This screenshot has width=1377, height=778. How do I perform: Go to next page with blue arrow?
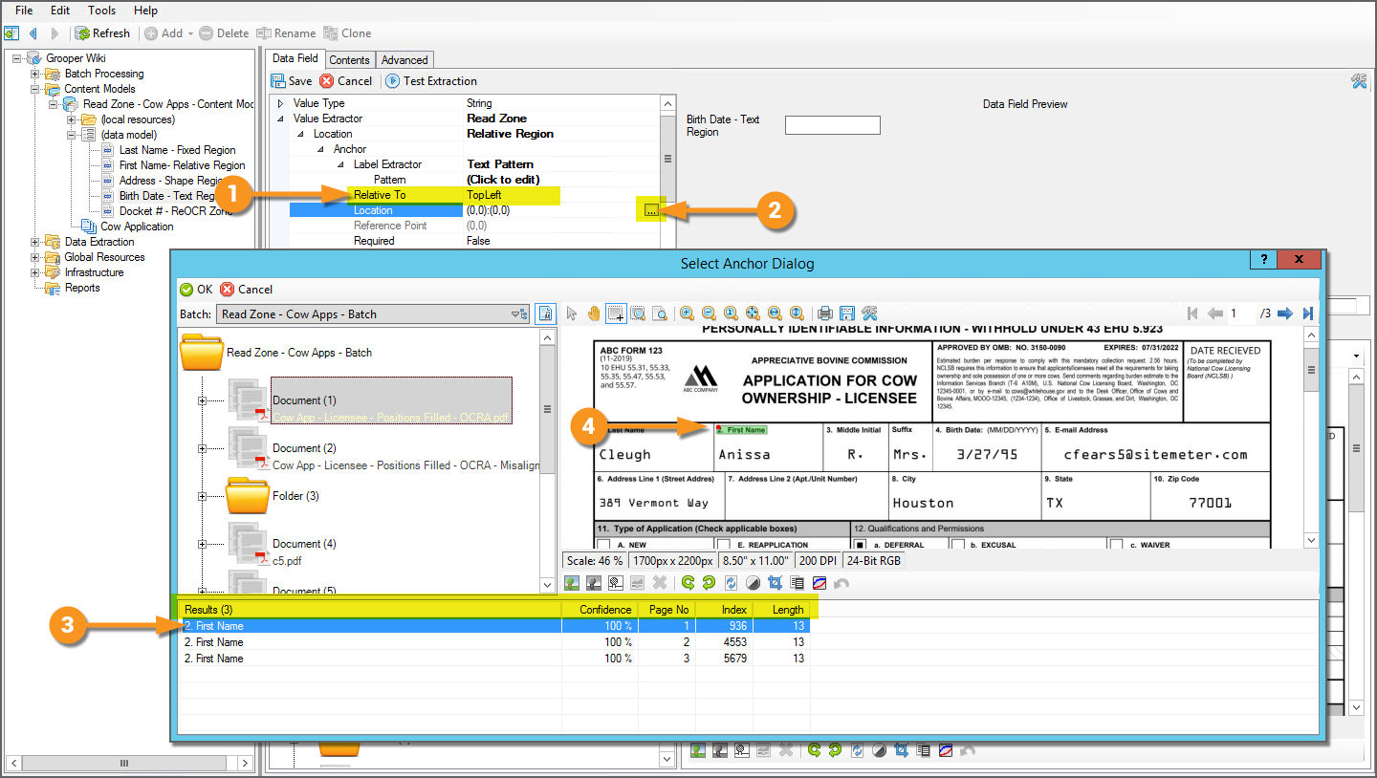click(x=1285, y=313)
